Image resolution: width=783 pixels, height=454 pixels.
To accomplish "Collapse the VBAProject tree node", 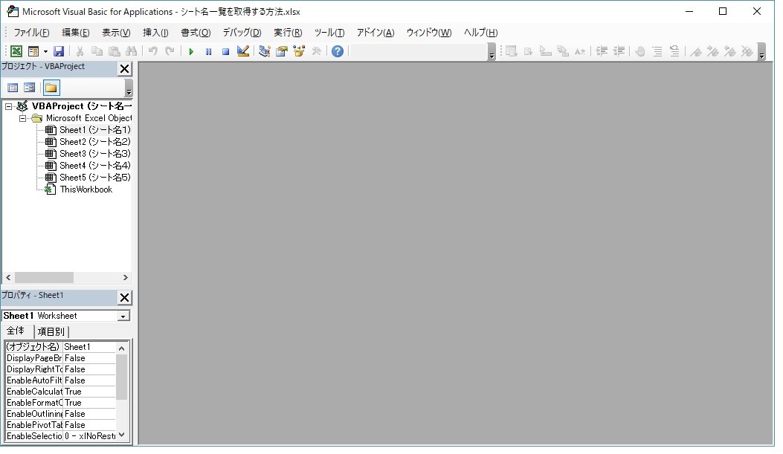I will [x=9, y=106].
